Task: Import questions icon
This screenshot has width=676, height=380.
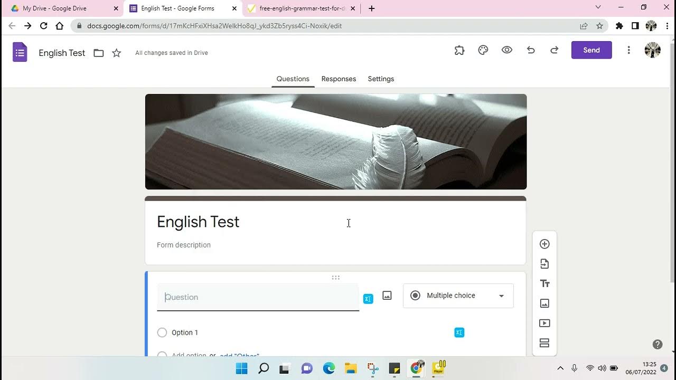Action: click(x=544, y=264)
